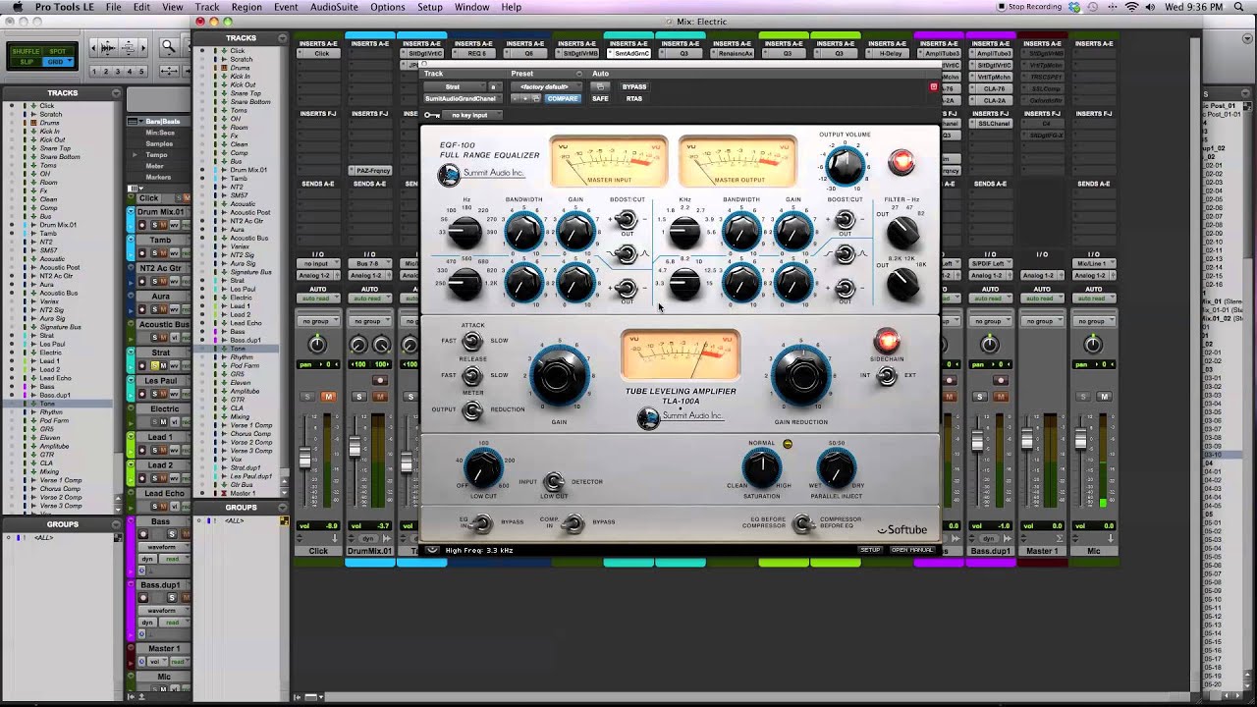Open Click channel's auto read dropdown
This screenshot has height=707, width=1257.
[x=317, y=299]
